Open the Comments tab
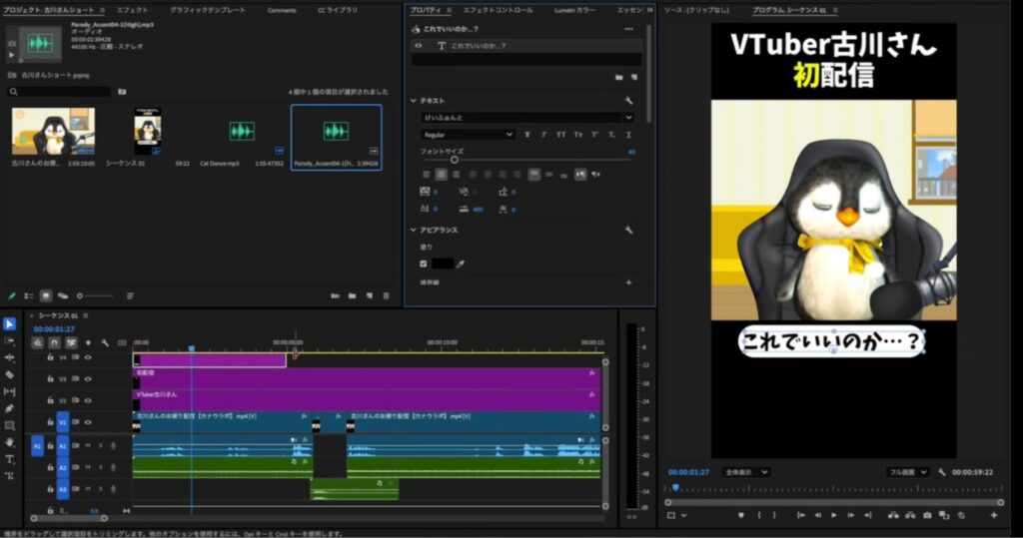Viewport: 1023px width, 538px height. click(x=282, y=10)
